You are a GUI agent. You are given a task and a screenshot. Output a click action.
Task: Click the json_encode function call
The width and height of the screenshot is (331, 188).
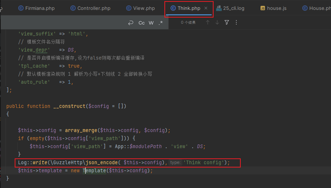[x=102, y=162]
